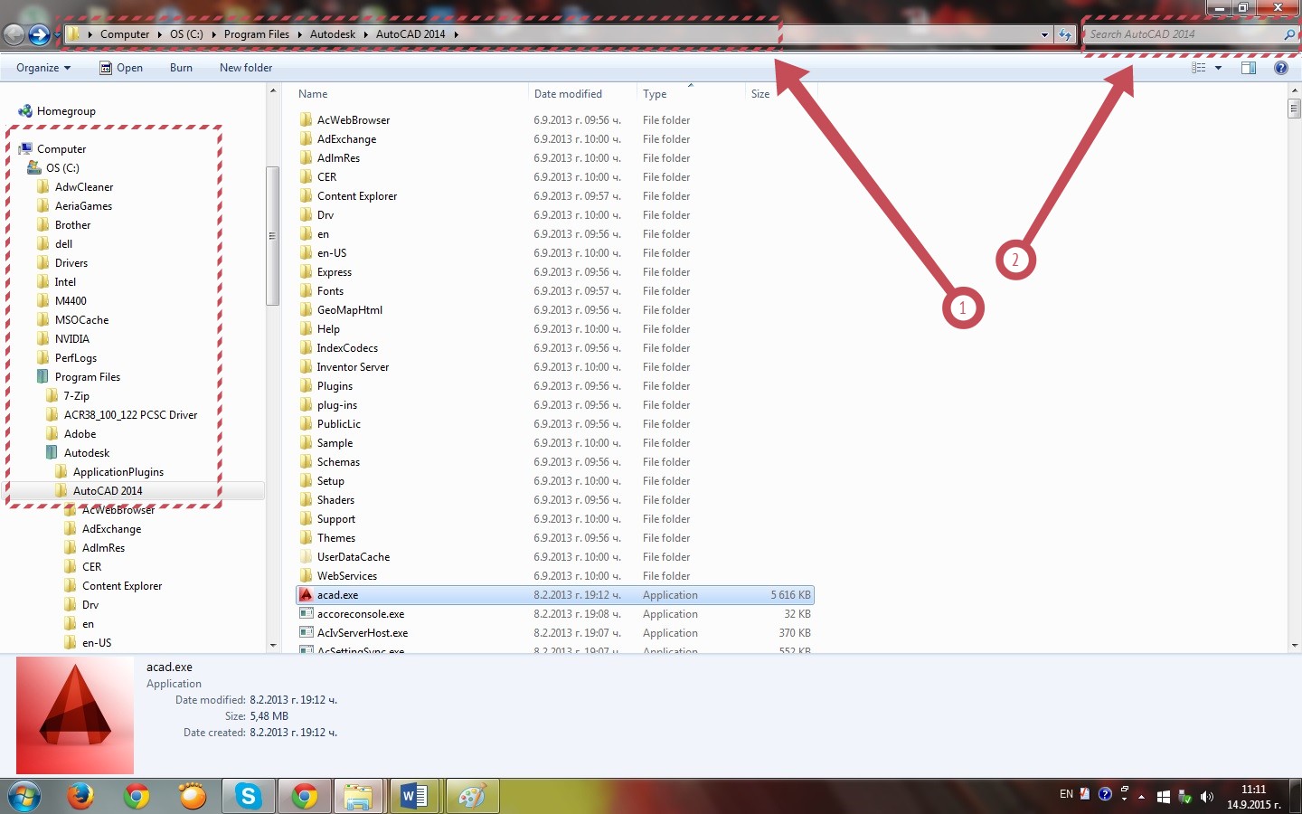The width and height of the screenshot is (1302, 814).
Task: Select the Content Explorer folder in file list
Action: (x=357, y=196)
